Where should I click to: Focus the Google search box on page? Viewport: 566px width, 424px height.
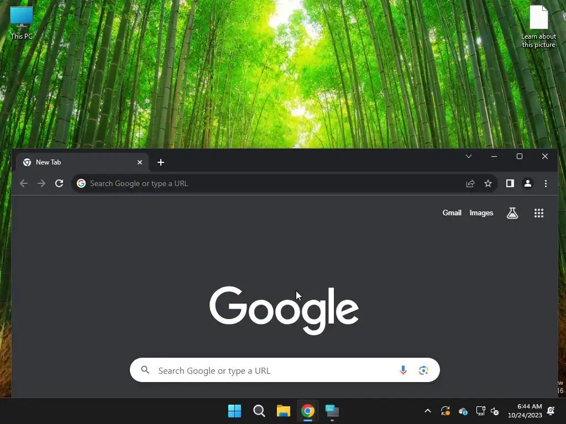pos(285,370)
